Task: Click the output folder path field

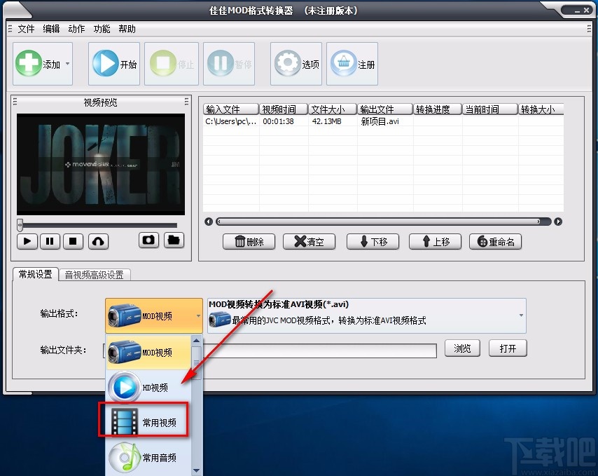Action: pos(319,351)
